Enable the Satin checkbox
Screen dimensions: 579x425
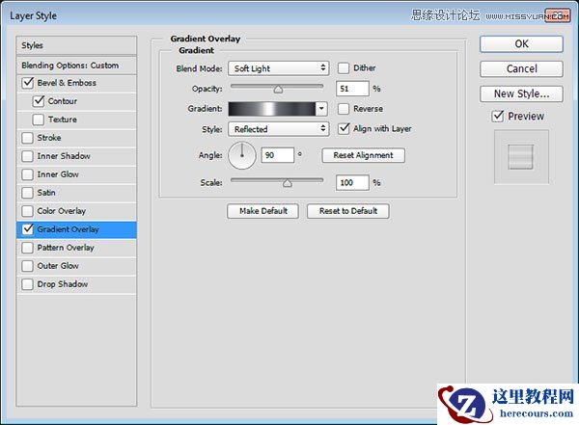pos(27,193)
